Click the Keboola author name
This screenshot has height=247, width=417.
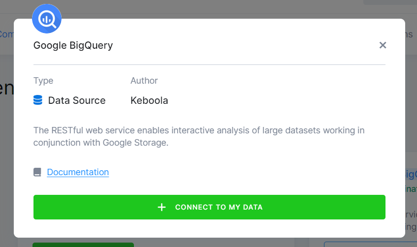pos(149,100)
